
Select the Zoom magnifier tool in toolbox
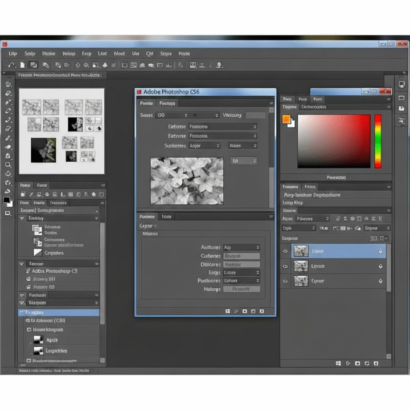point(8,165)
